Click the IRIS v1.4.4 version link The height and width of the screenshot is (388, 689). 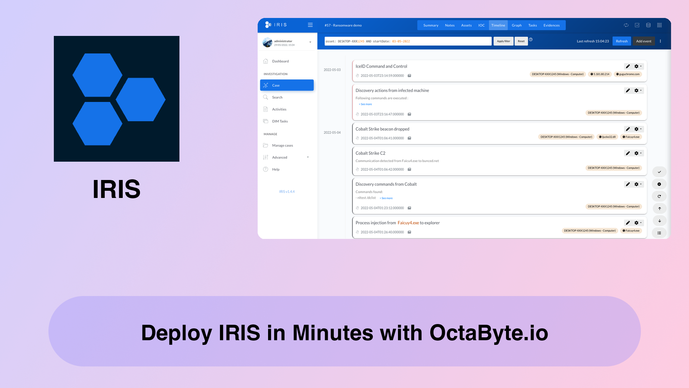coord(287,192)
